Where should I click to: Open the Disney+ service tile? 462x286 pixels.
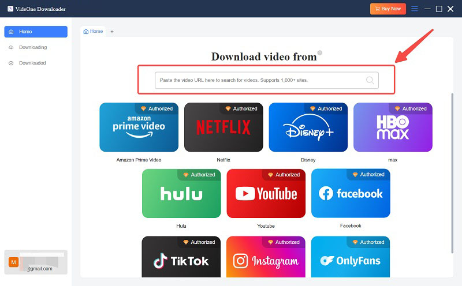click(x=308, y=127)
